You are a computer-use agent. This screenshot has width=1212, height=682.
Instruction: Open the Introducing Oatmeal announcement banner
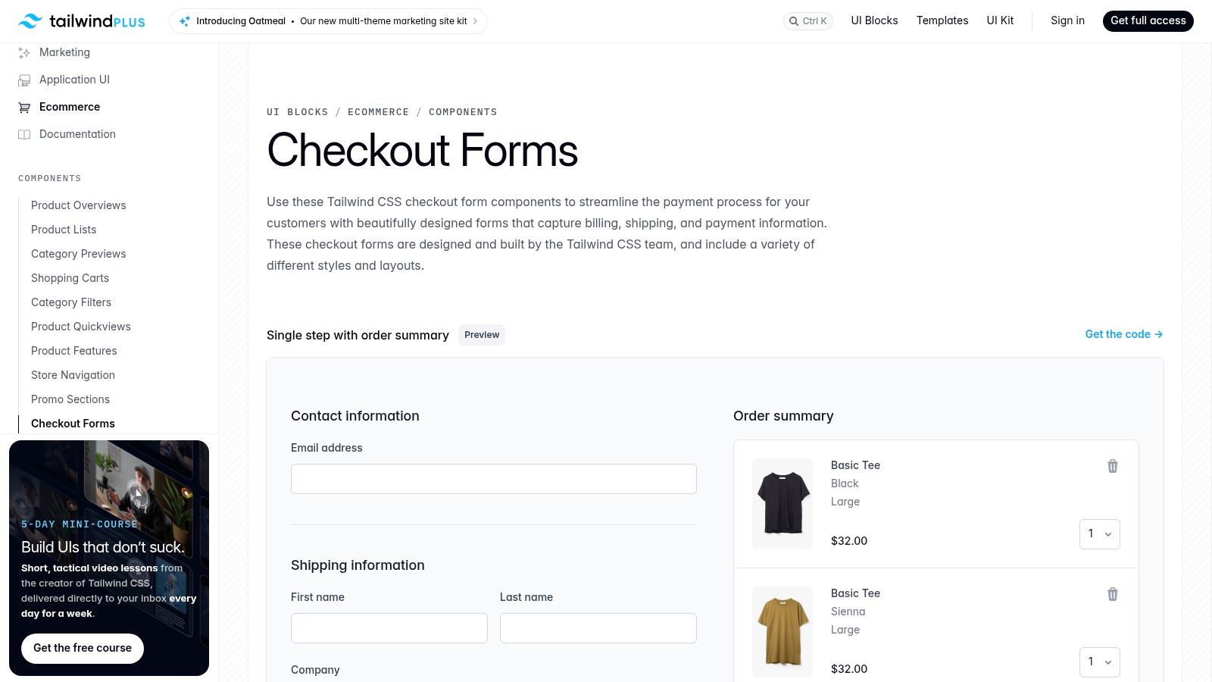tap(328, 21)
